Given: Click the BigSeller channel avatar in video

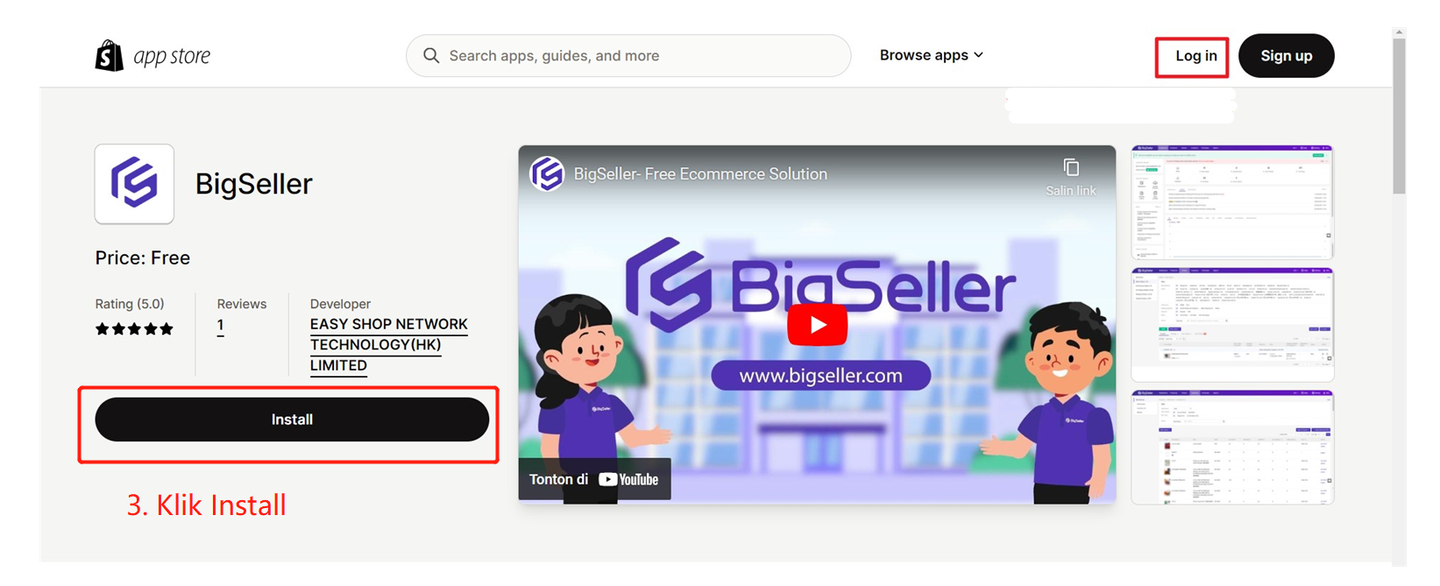Looking at the screenshot, I should pos(547,173).
